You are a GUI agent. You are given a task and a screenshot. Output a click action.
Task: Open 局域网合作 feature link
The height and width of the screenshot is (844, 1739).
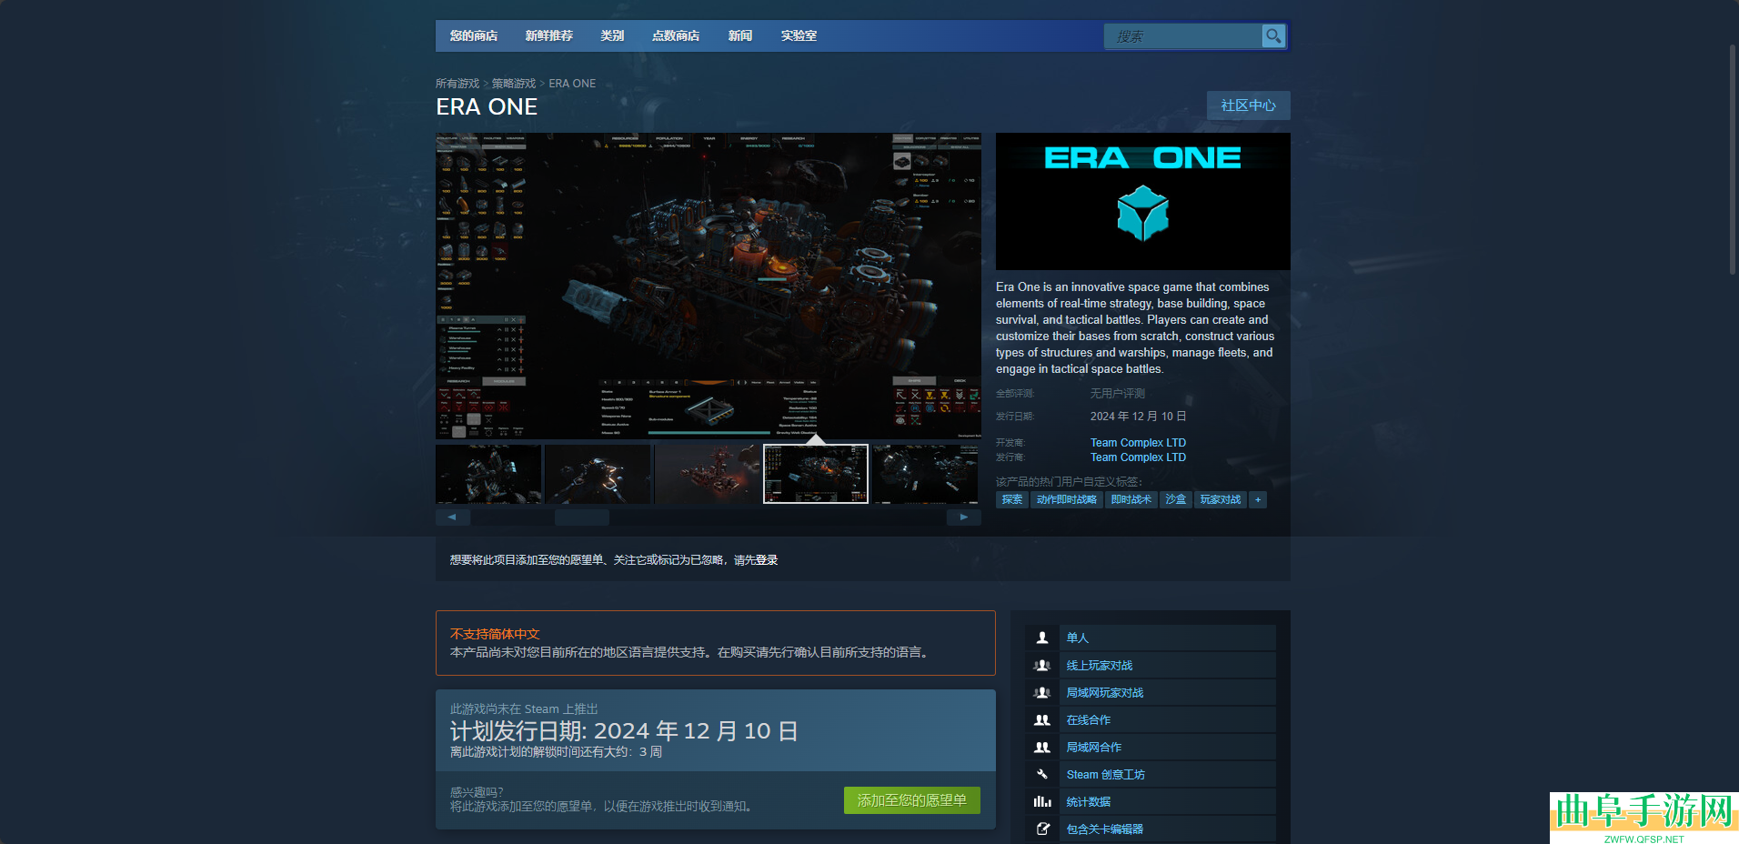point(1094,747)
